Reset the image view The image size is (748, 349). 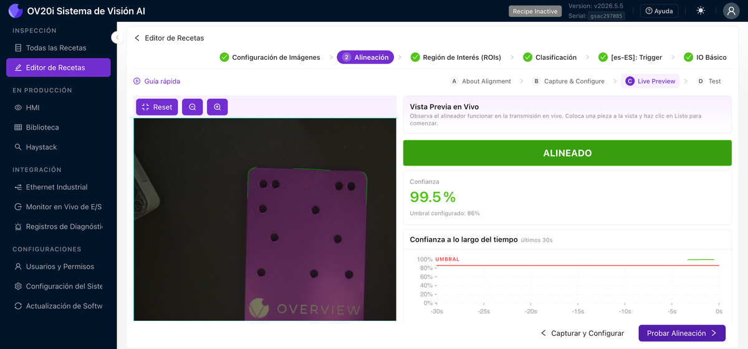coord(157,107)
